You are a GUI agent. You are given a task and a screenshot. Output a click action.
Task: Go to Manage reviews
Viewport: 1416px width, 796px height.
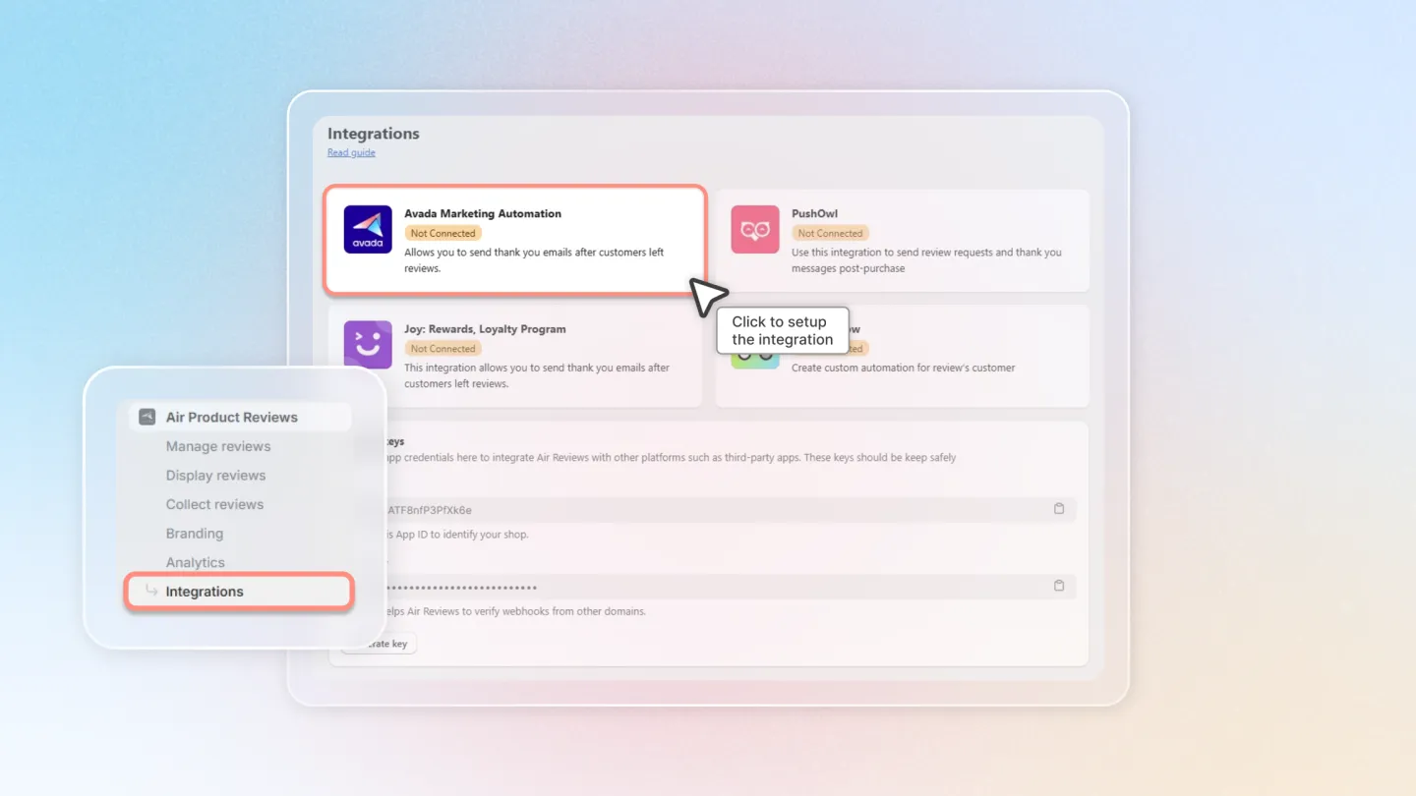(x=218, y=446)
